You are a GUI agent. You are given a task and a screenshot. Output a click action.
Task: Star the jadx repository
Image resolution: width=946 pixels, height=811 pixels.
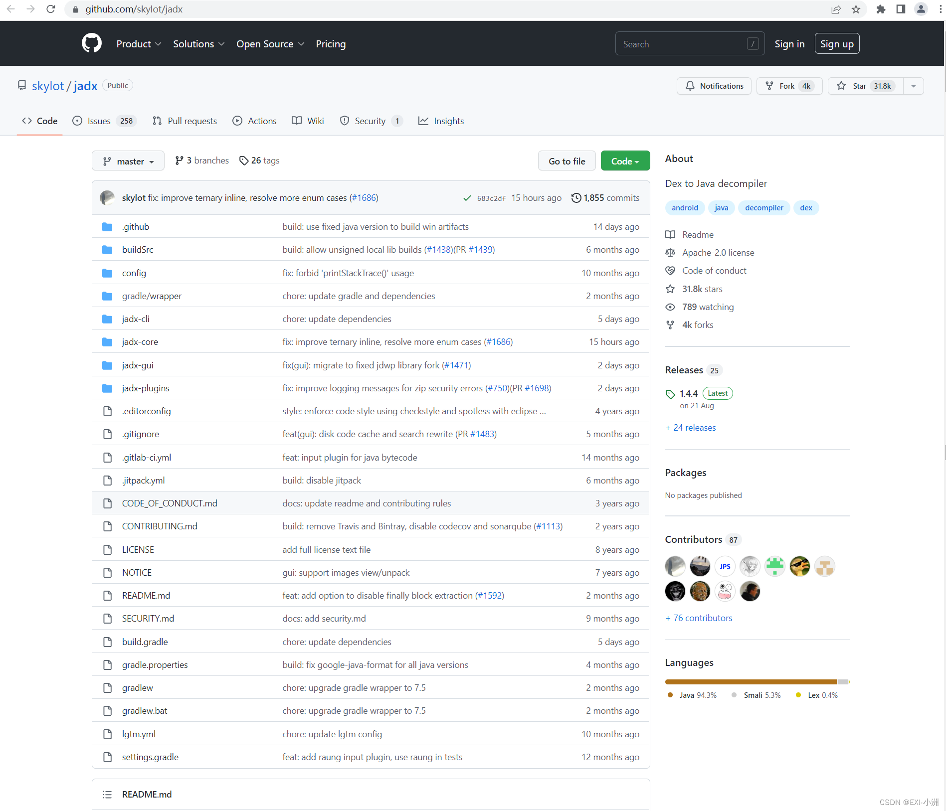866,86
